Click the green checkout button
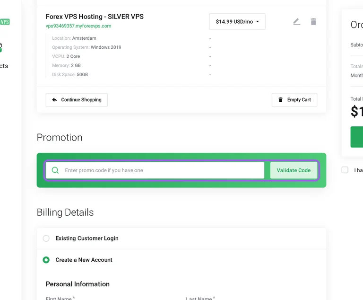 tap(357, 137)
